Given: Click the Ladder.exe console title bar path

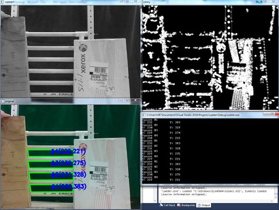Looking at the screenshot, I should 193,115.
